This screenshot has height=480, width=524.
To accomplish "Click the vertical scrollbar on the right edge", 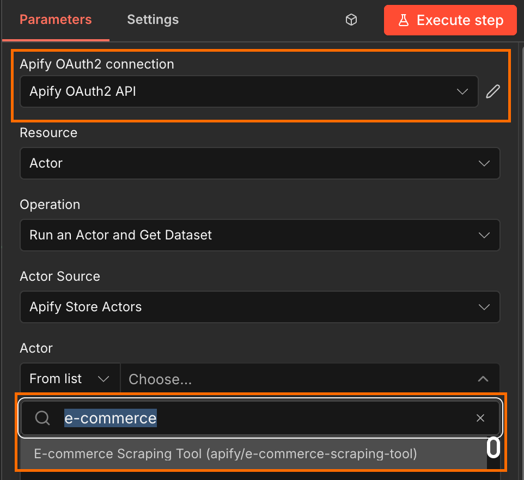I will pos(521,218).
